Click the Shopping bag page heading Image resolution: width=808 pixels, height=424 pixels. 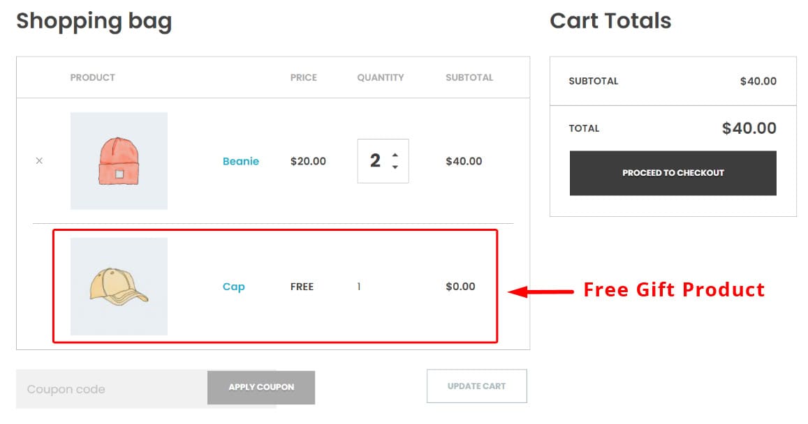95,22
